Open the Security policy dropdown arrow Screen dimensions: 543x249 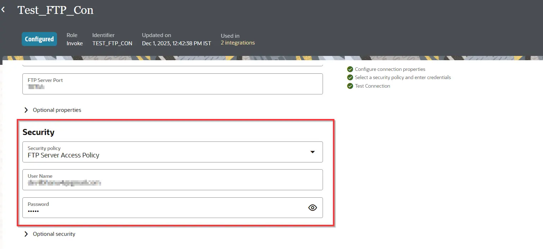tap(312, 152)
